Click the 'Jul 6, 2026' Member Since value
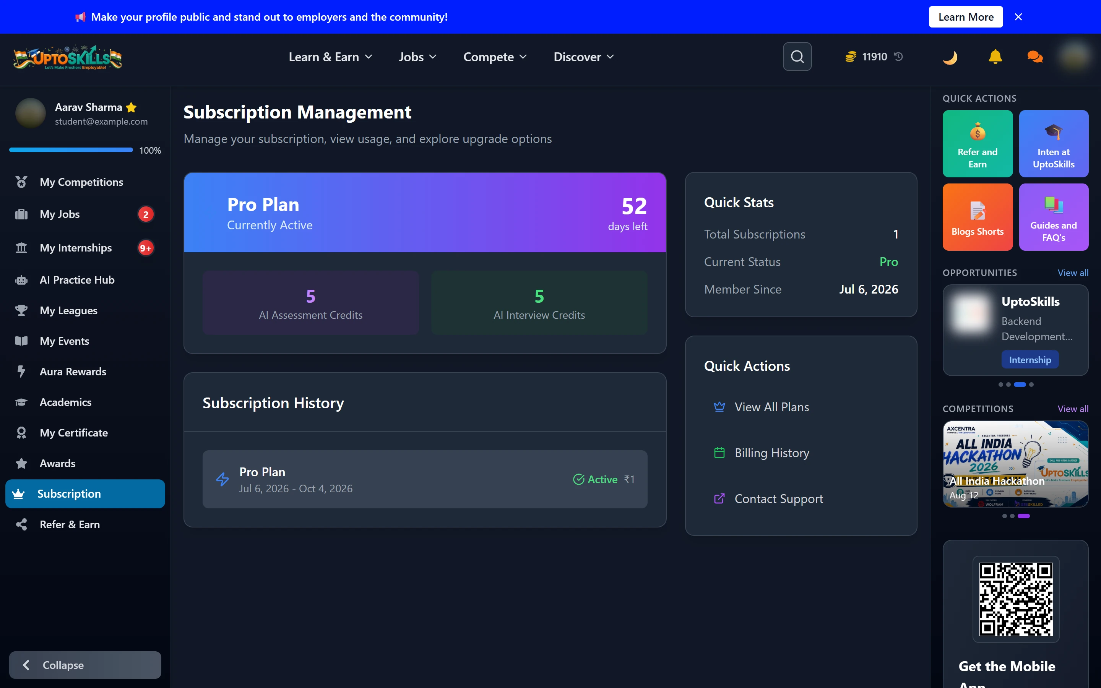Image resolution: width=1101 pixels, height=688 pixels. pyautogui.click(x=868, y=289)
